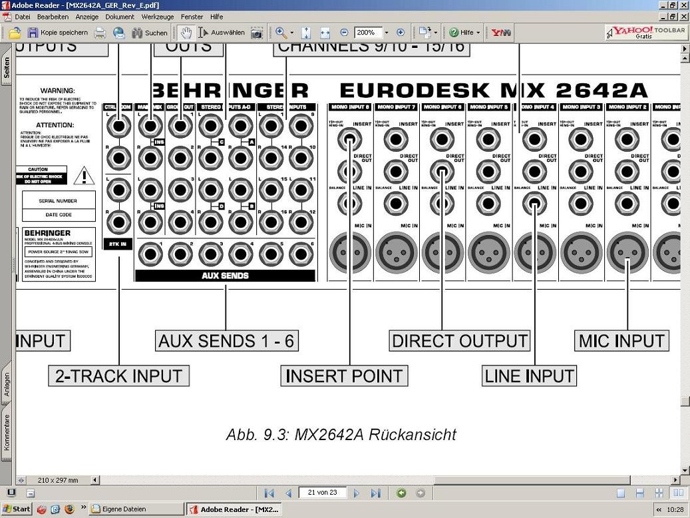The height and width of the screenshot is (518, 690).
Task: Select the snapshot camera tool
Action: (257, 33)
